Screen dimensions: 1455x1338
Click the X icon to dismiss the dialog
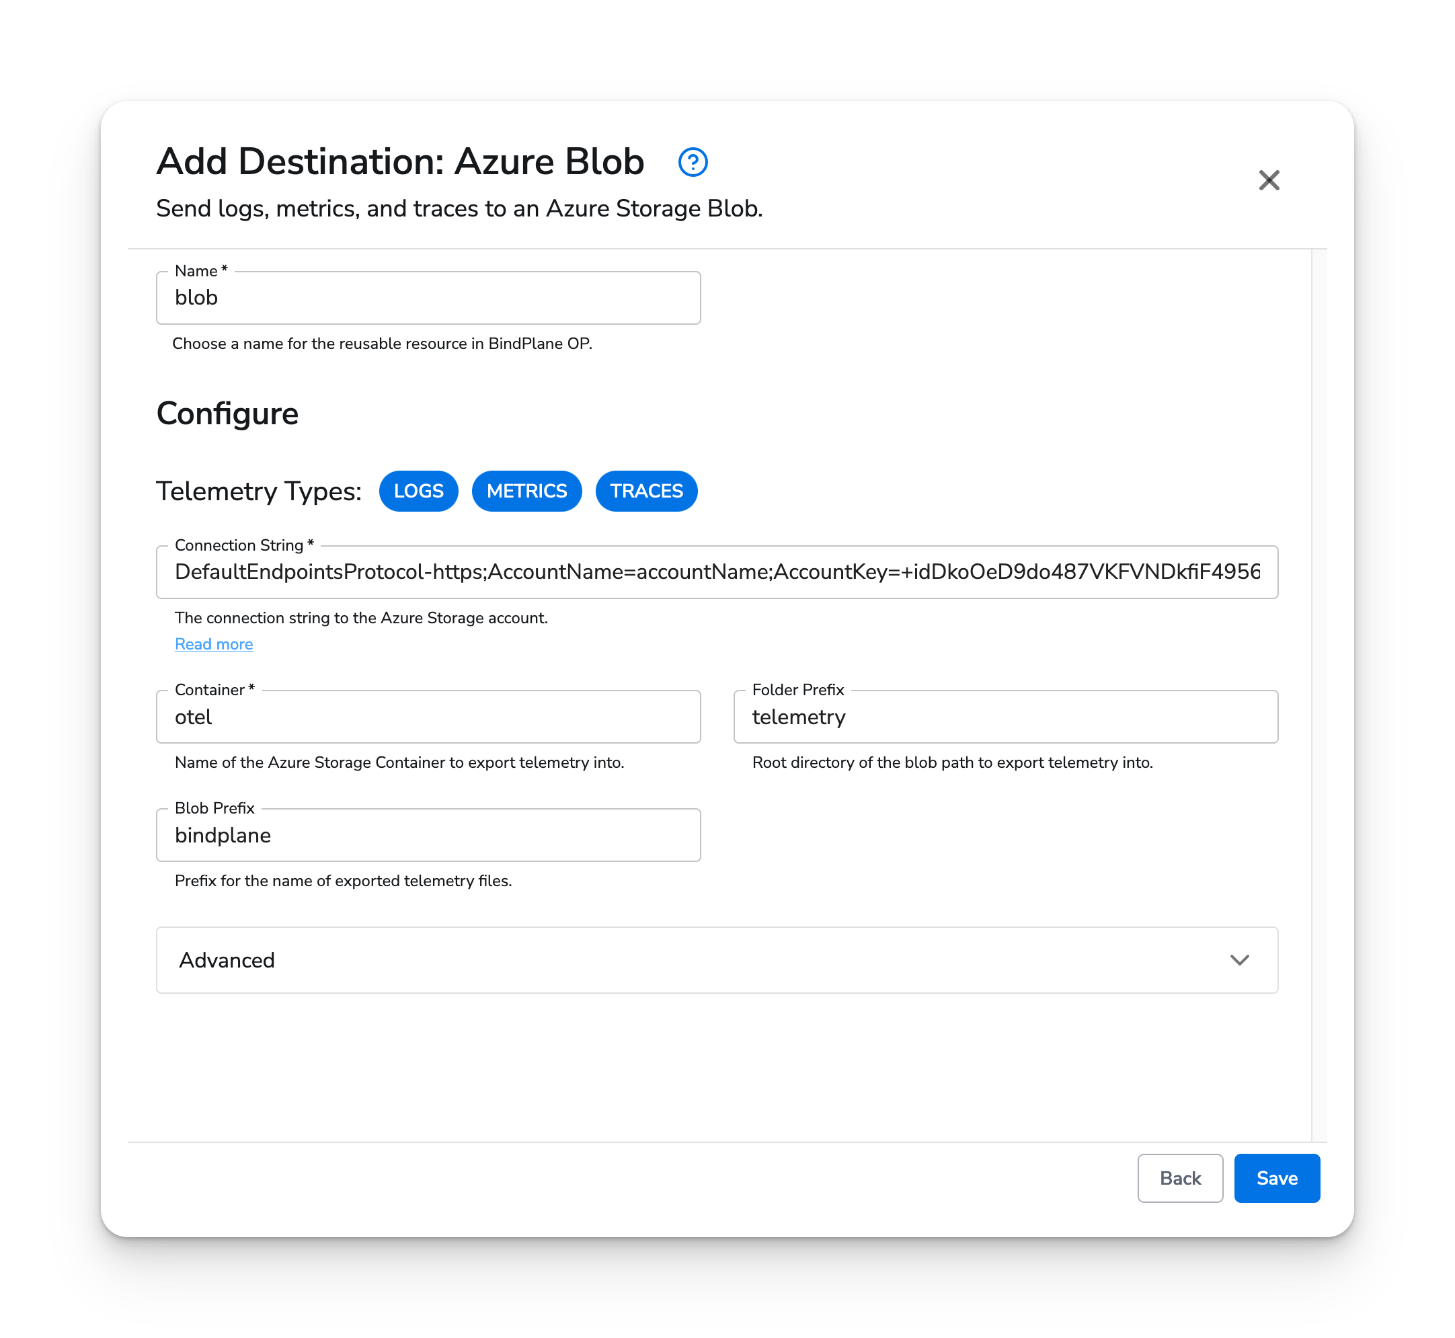point(1269,180)
